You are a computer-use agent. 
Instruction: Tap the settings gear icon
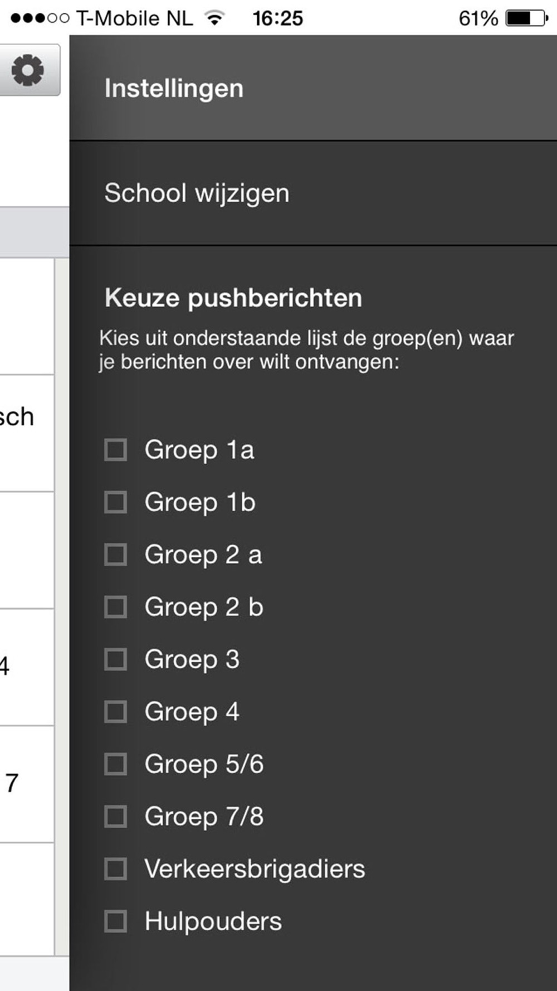coord(27,70)
